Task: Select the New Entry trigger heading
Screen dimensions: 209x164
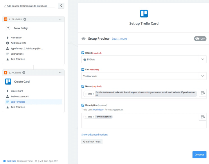Action: click(21, 28)
